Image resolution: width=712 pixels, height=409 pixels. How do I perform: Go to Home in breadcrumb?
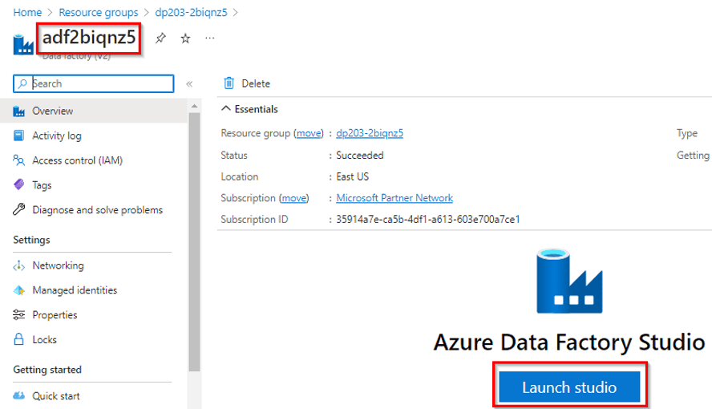27,12
